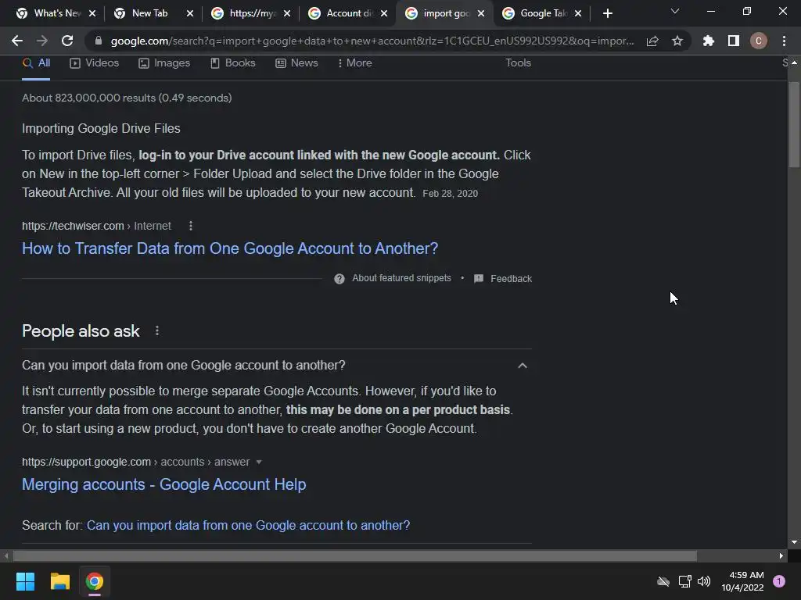Viewport: 801px width, 600px height.
Task: Click Chrome icon in the taskbar
Action: pos(94,581)
